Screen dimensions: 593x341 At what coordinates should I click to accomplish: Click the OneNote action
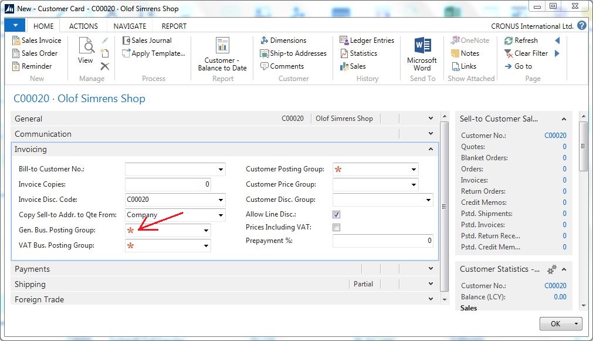(x=470, y=40)
